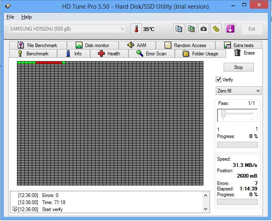Open the File menu

click(x=10, y=17)
